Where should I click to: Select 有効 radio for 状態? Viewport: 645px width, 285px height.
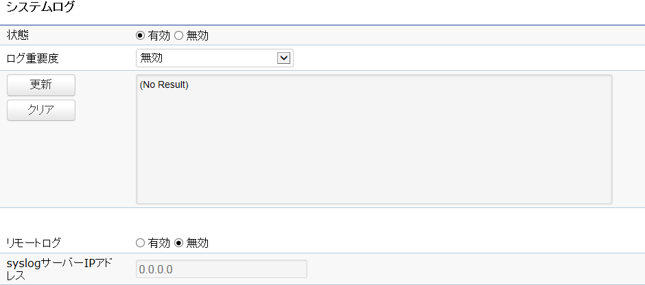140,36
